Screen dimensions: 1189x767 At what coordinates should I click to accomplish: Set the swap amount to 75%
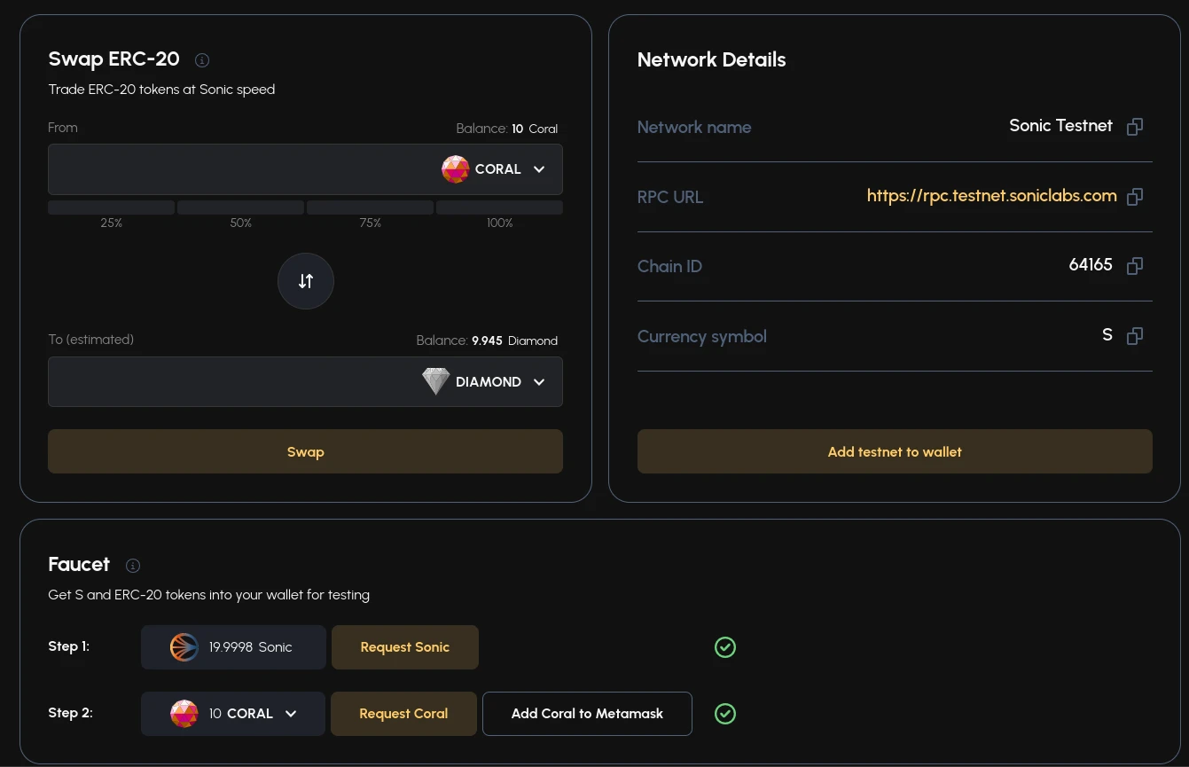pyautogui.click(x=371, y=207)
